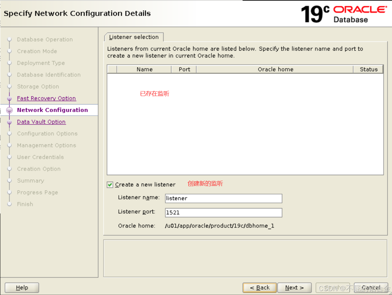Click the Oracle 19c Database logo

pyautogui.click(x=344, y=14)
